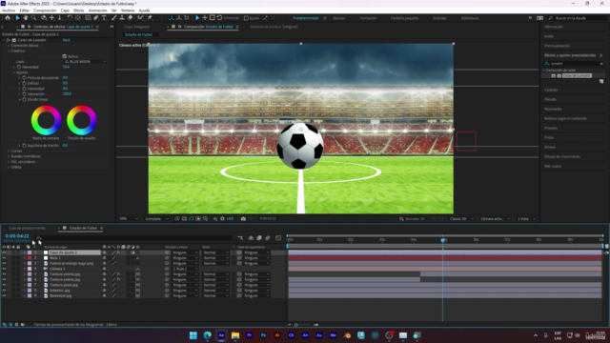
Task: Select the Rectangle shape tool
Action: pos(88,18)
